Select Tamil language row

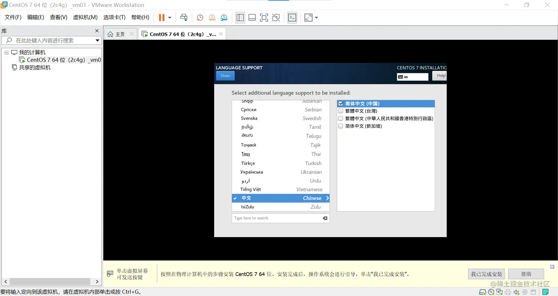pos(280,127)
